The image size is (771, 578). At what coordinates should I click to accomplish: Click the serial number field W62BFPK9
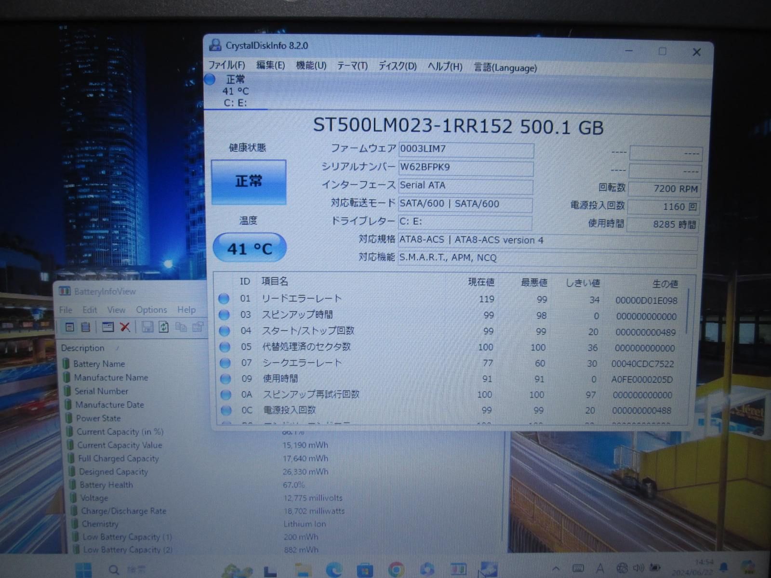click(466, 168)
